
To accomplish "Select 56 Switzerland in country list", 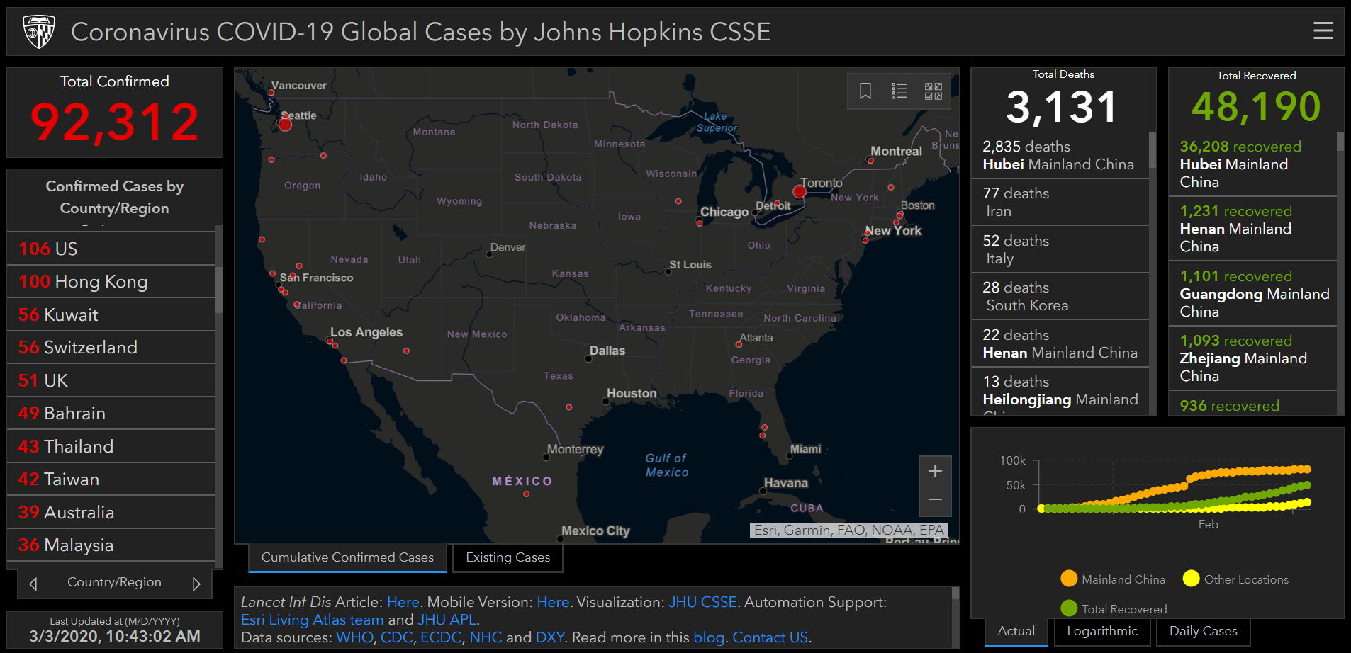I will coord(111,347).
